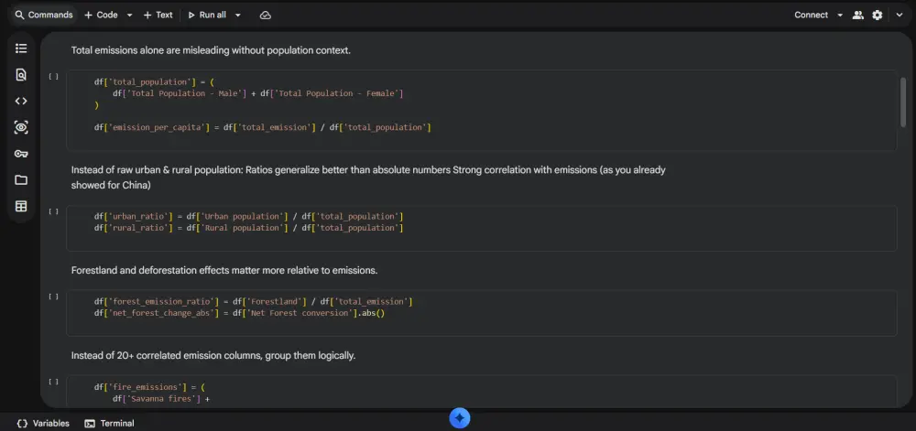Run the urban_ratio code cell
916x431 pixels.
(x=54, y=211)
